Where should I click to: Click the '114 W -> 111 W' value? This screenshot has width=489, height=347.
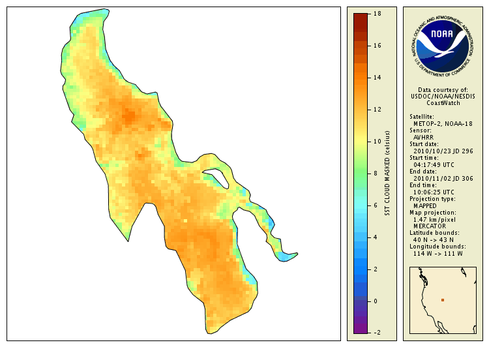pyautogui.click(x=438, y=253)
